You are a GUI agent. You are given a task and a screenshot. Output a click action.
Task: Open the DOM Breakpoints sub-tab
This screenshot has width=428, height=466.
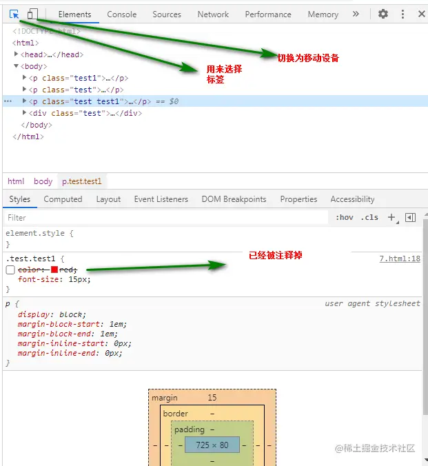[234, 199]
